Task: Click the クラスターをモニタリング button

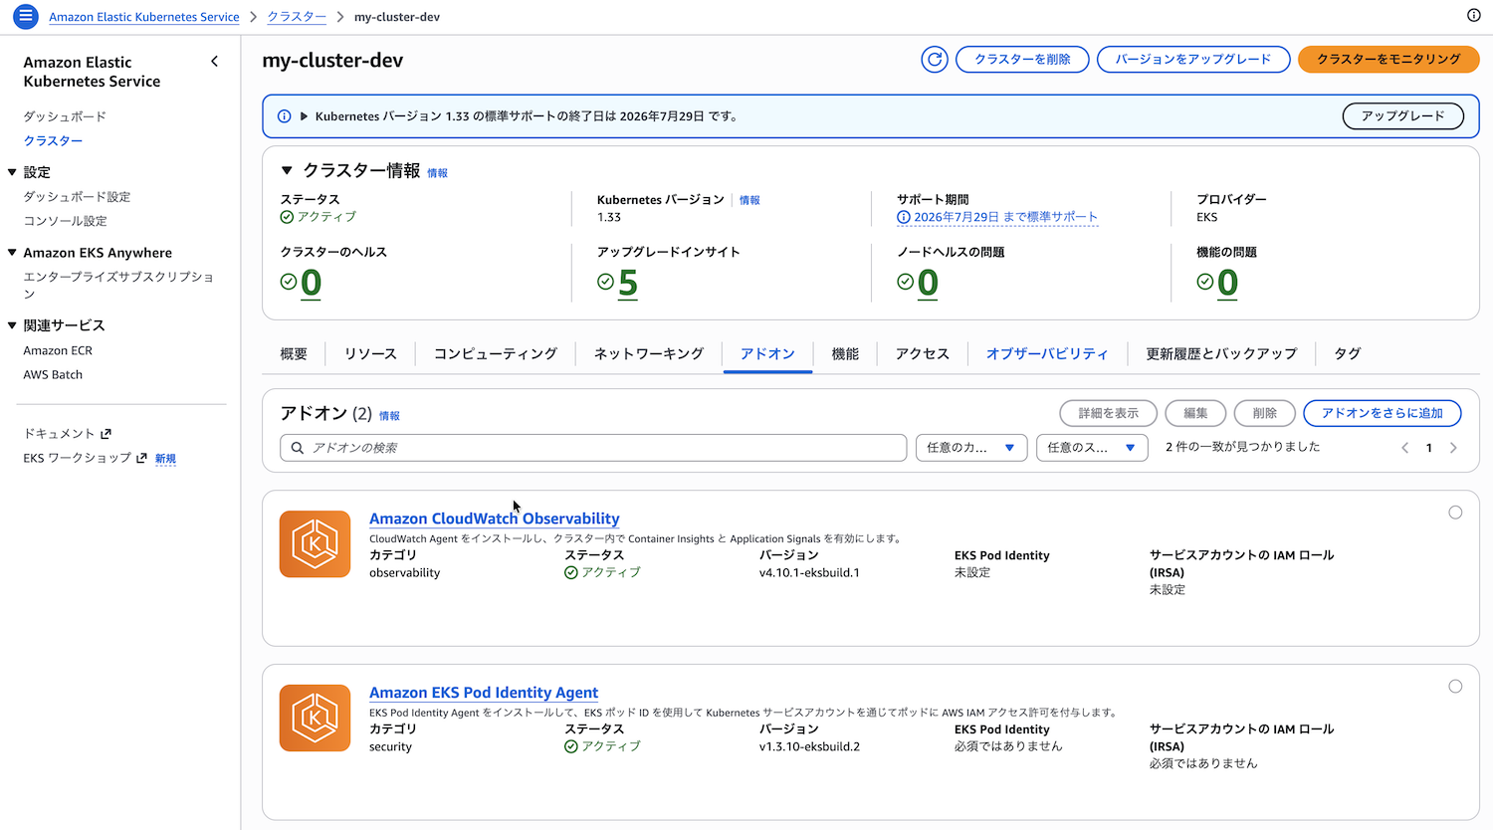Action: pyautogui.click(x=1387, y=60)
